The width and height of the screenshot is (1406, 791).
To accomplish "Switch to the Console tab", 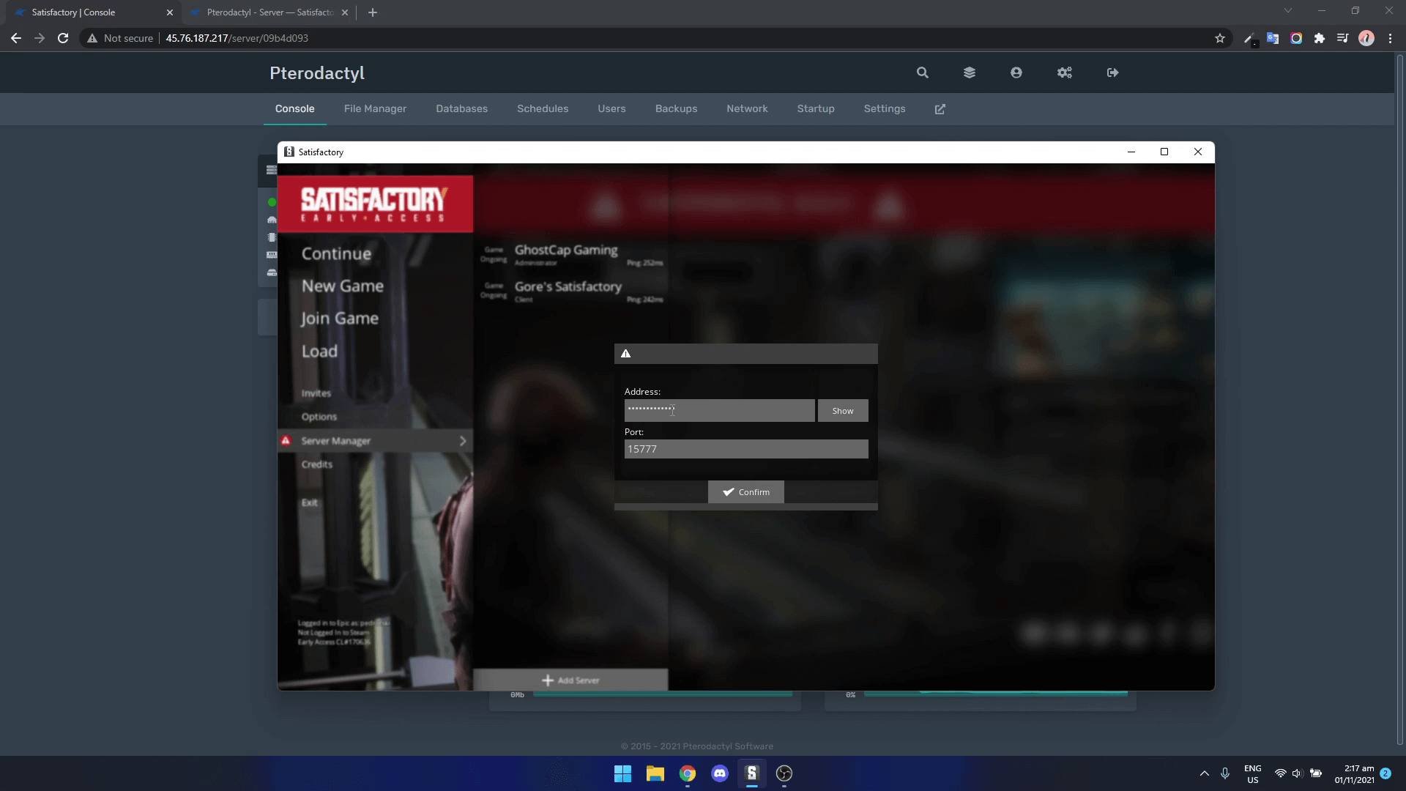I will [x=295, y=108].
